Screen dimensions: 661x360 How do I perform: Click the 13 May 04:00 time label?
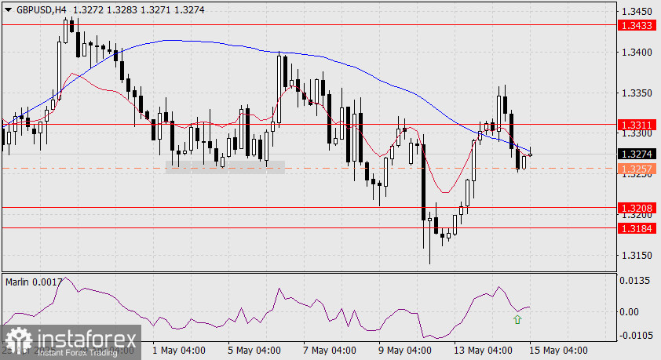tap(483, 351)
